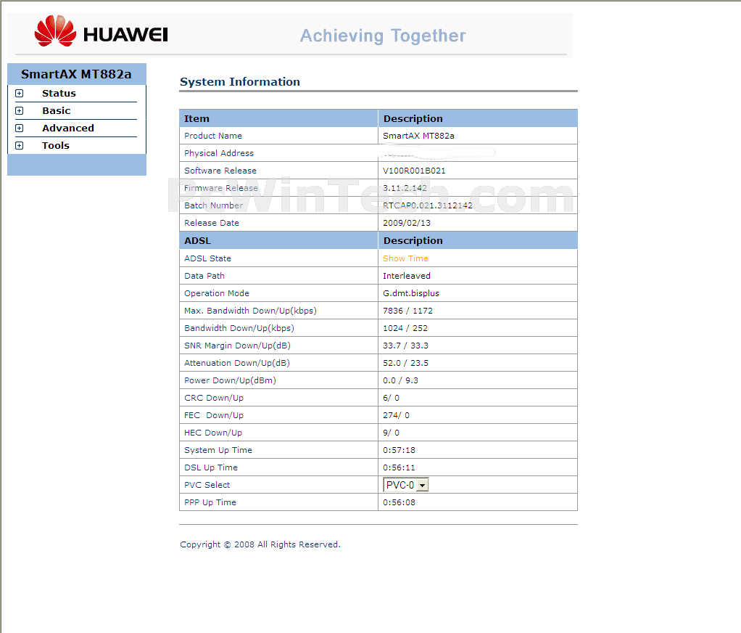Screen dimensions: 741x633
Task: Click the Huawei logo
Action: [101, 32]
